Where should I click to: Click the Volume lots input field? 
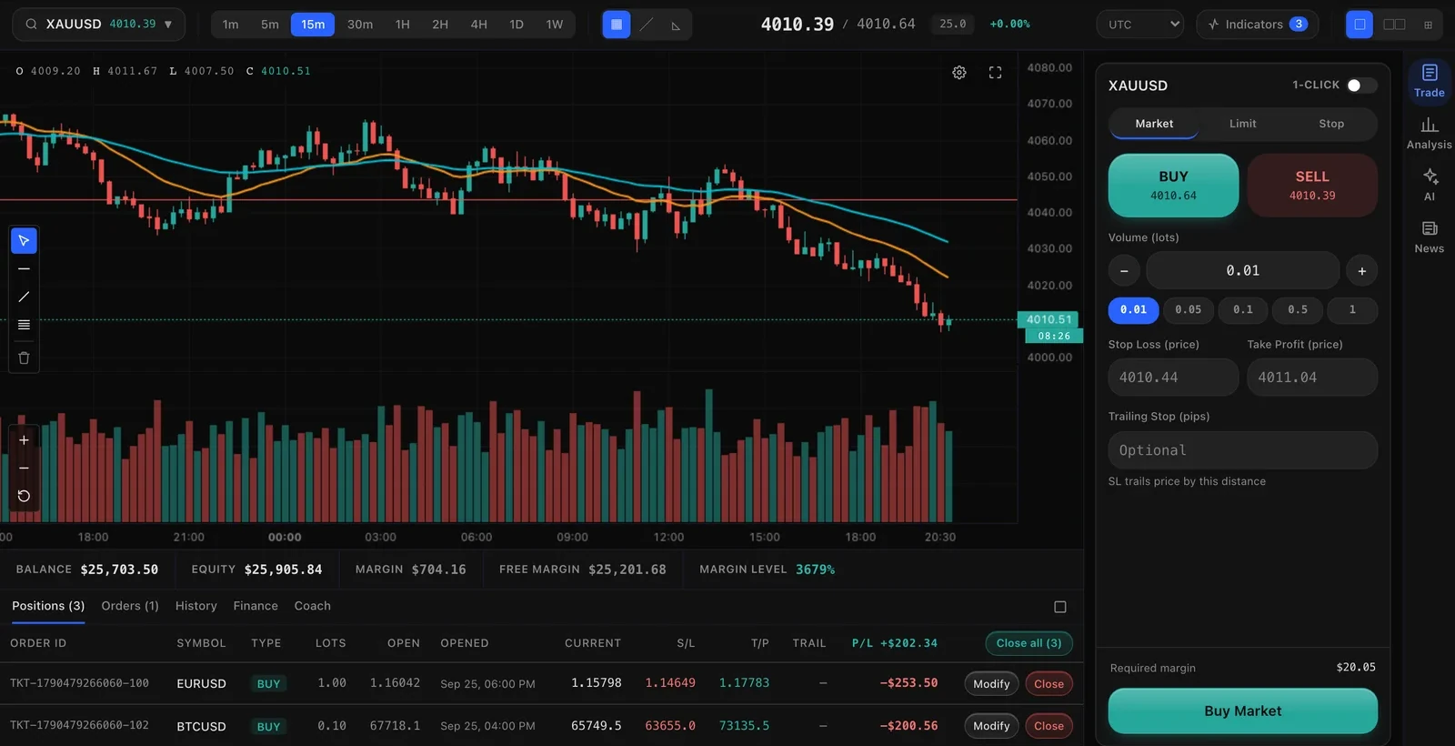coord(1242,271)
